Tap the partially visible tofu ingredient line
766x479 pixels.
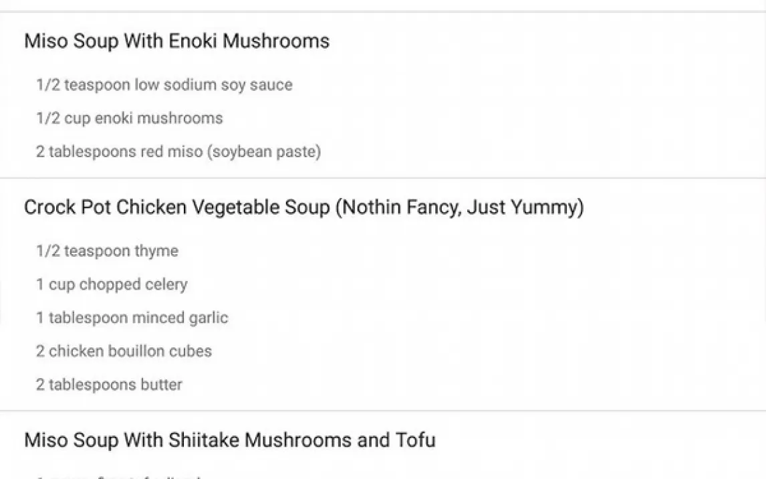tap(120, 476)
